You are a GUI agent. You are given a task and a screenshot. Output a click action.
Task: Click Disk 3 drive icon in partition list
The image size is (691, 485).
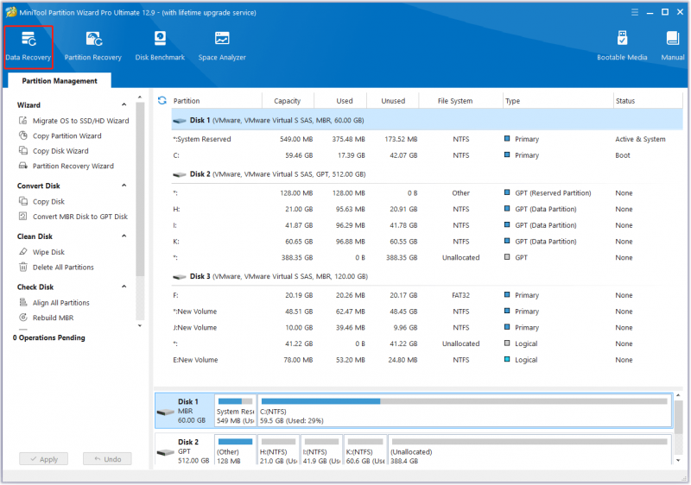(180, 277)
